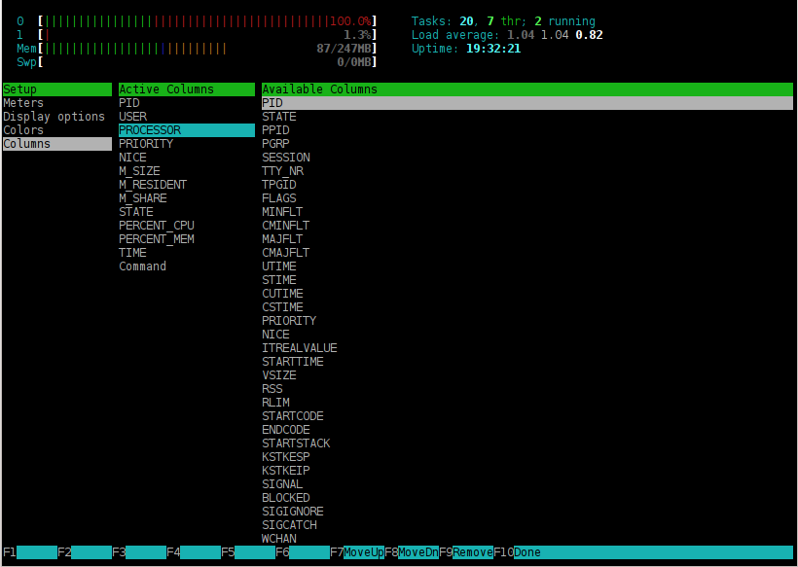Click the CPU 0 usage meter bar

[x=206, y=21]
